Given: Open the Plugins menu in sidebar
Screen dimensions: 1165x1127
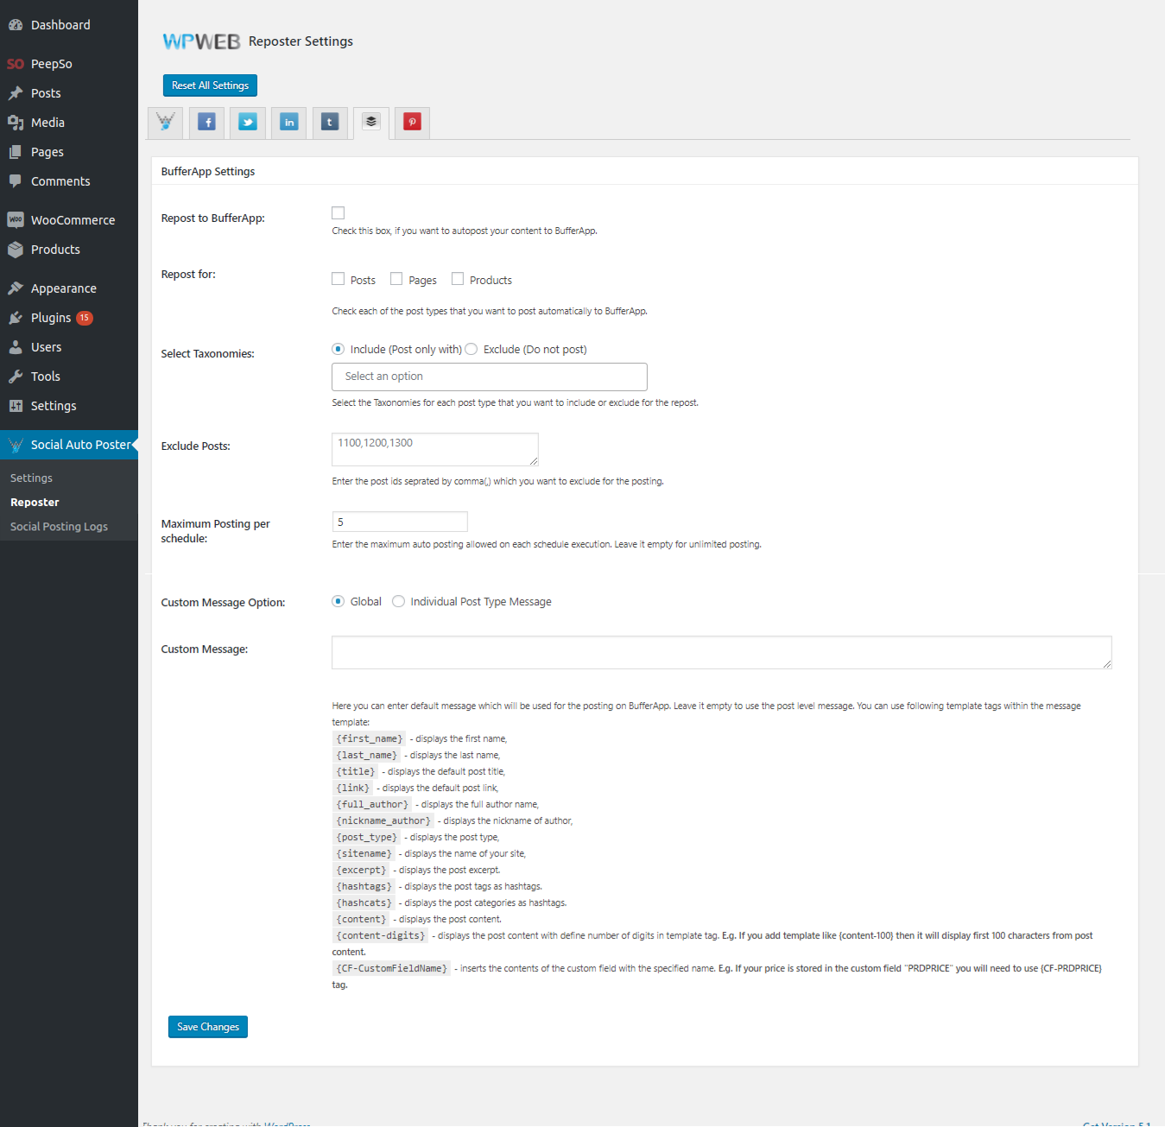Looking at the screenshot, I should (51, 318).
